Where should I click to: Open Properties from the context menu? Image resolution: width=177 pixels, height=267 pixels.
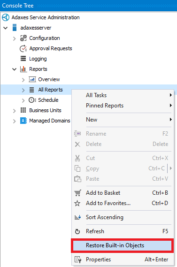[123, 259]
